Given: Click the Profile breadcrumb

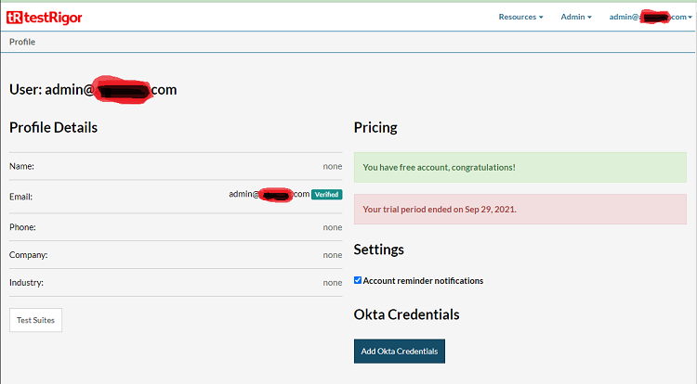Looking at the screenshot, I should 23,42.
